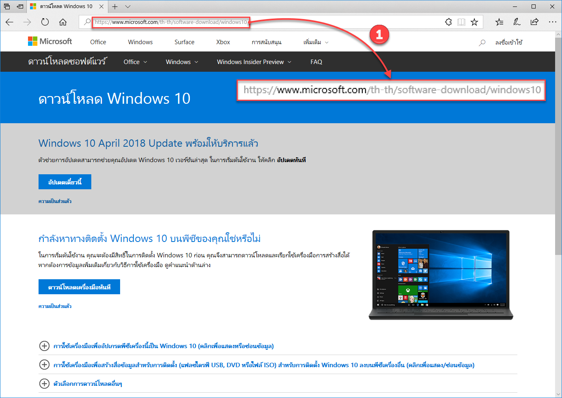Refresh the page with the reload icon
Image resolution: width=562 pixels, height=398 pixels.
(45, 22)
